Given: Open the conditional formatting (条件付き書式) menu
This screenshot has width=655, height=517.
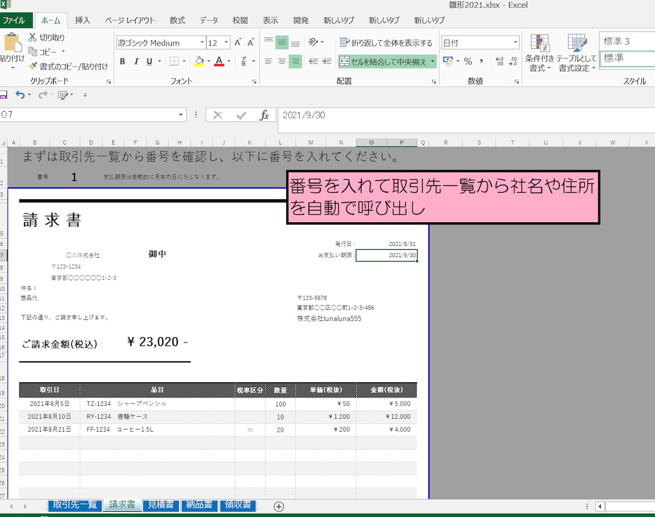Looking at the screenshot, I should (x=539, y=53).
